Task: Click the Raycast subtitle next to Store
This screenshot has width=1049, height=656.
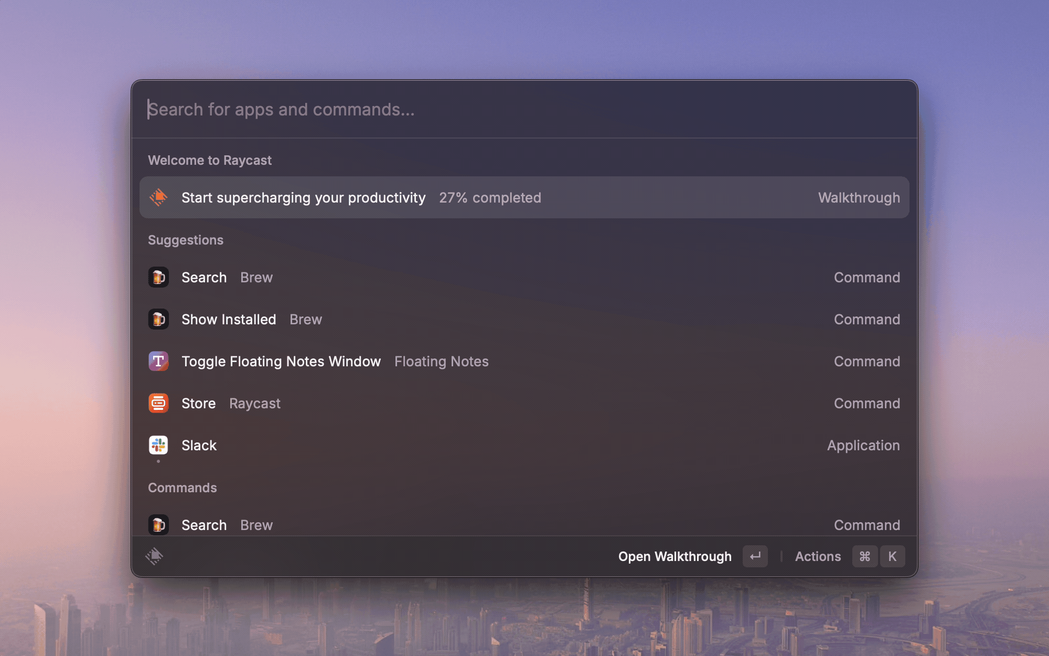Action: (x=255, y=403)
